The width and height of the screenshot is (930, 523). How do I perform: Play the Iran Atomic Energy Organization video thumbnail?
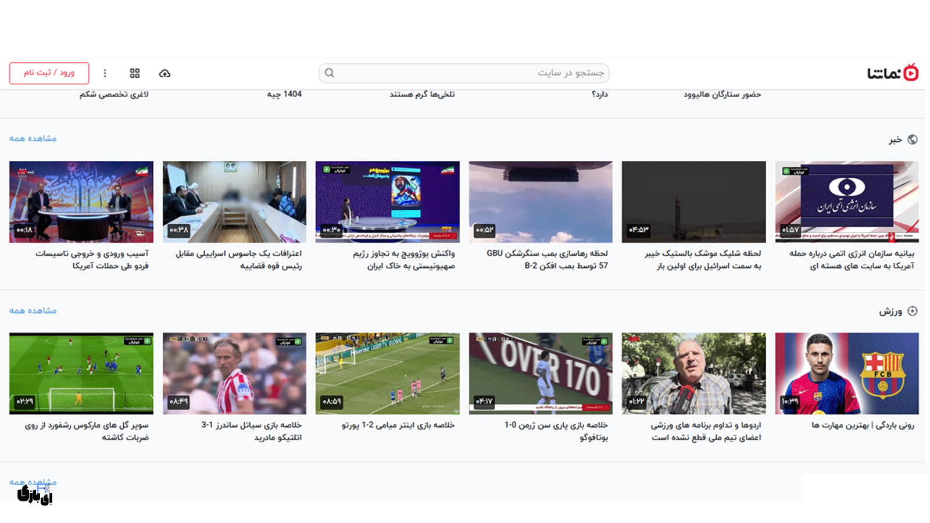pos(846,202)
